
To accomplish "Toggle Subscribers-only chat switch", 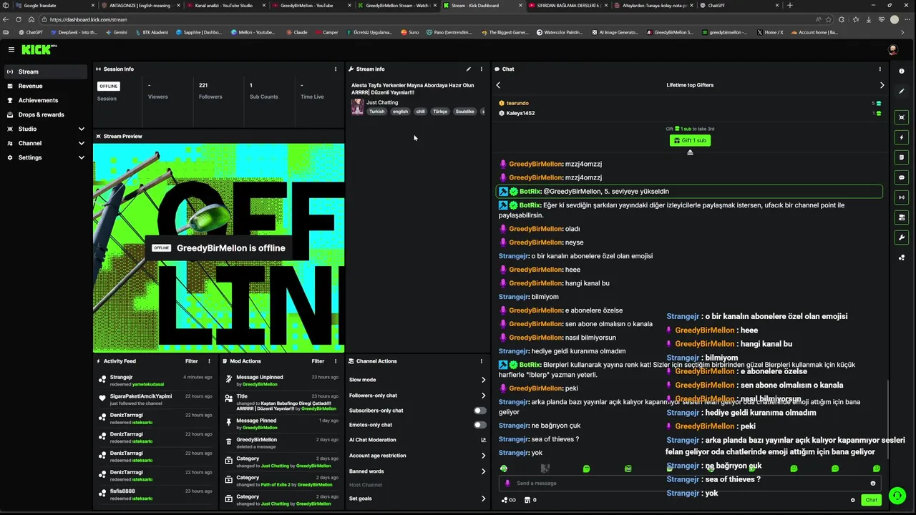I will [x=479, y=411].
